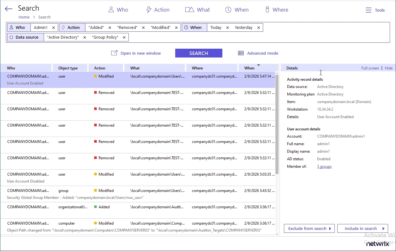Open the What filter icon

189,9
